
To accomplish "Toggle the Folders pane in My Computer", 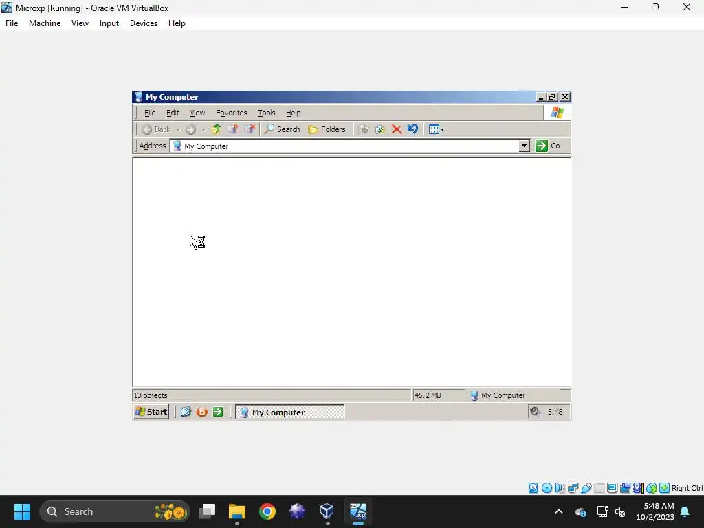I will click(x=327, y=129).
